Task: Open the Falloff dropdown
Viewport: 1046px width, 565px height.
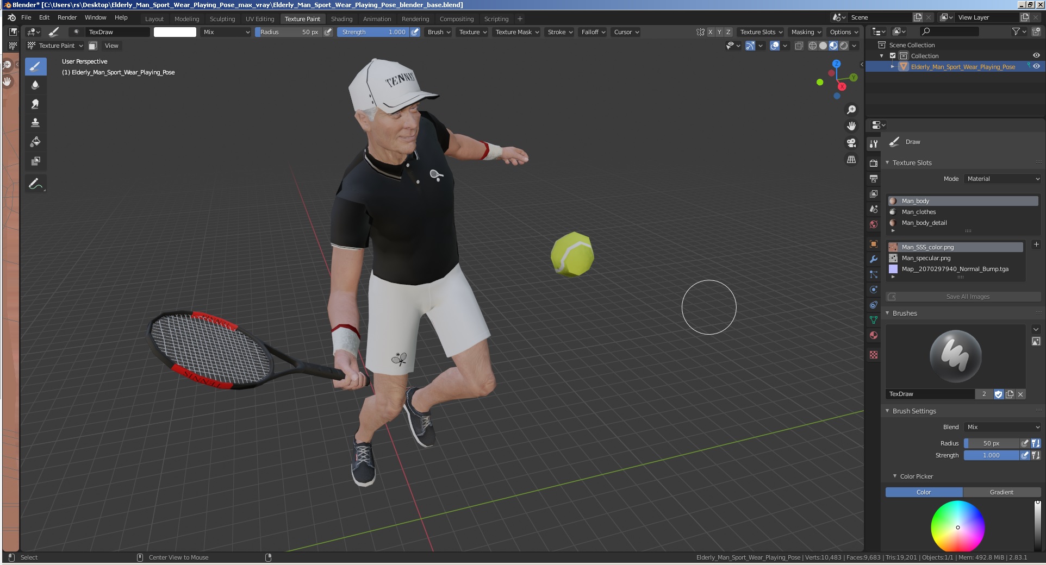Action: (x=593, y=32)
